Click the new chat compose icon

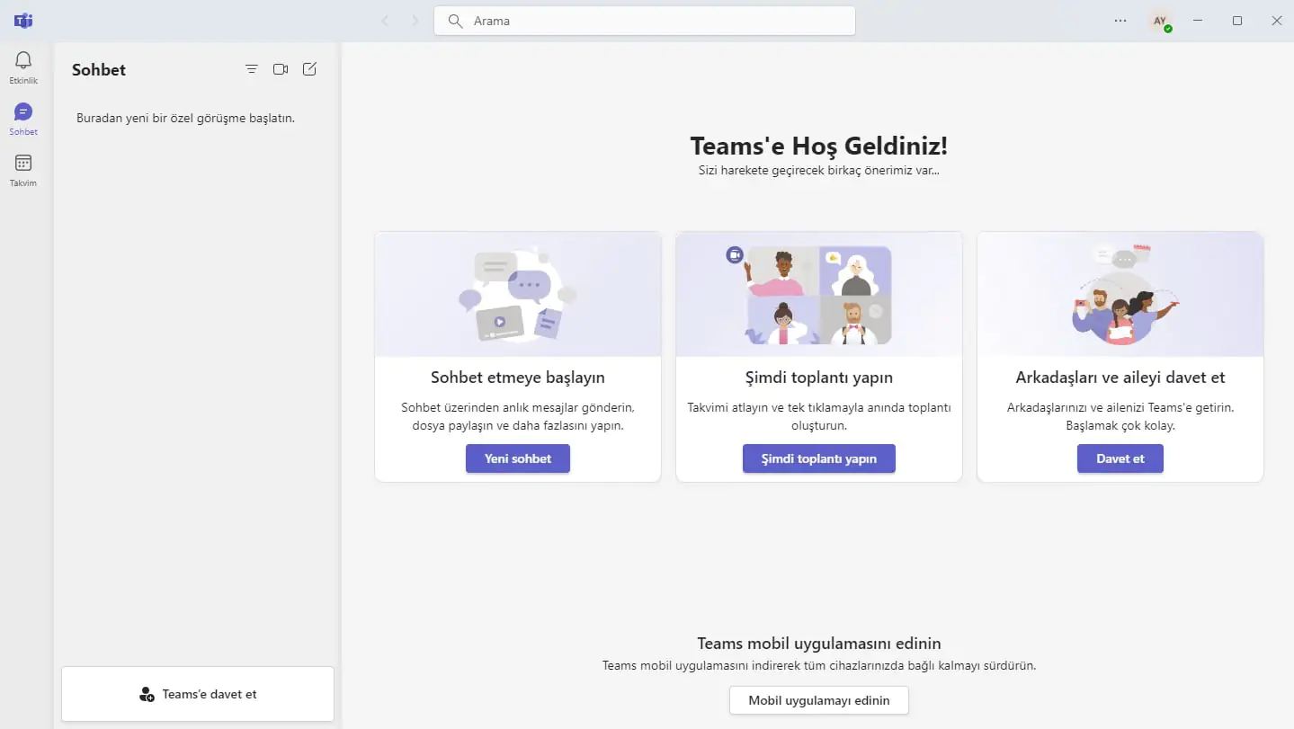click(309, 69)
